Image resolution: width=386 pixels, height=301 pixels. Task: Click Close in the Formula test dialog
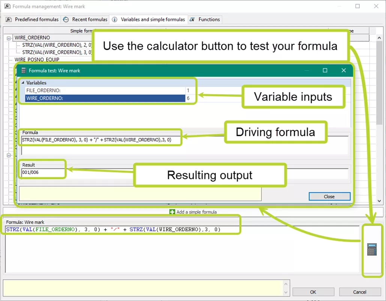(x=329, y=196)
